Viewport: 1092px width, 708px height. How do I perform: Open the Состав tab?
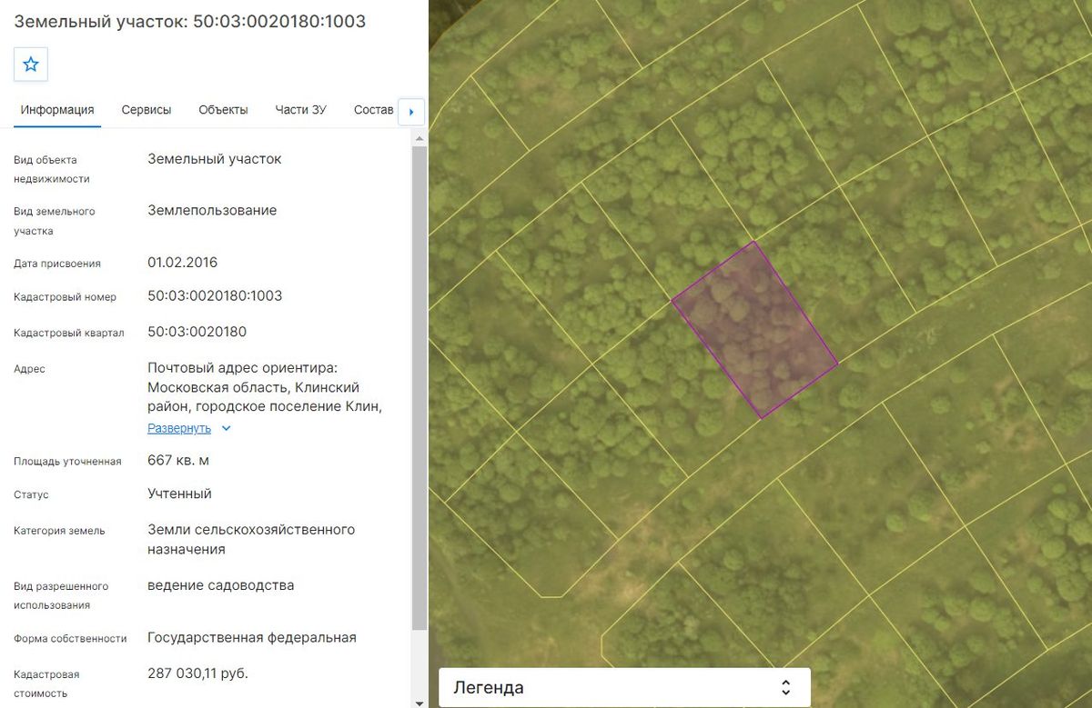(x=374, y=110)
